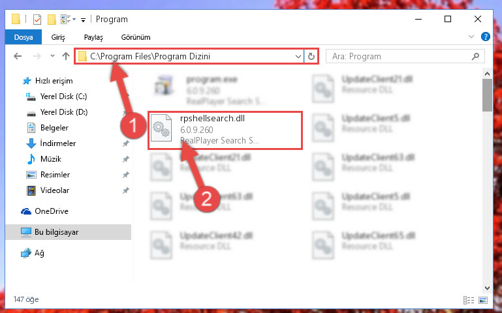This screenshot has width=502, height=313.
Task: Switch to the Görünüm tab
Action: pyautogui.click(x=136, y=37)
